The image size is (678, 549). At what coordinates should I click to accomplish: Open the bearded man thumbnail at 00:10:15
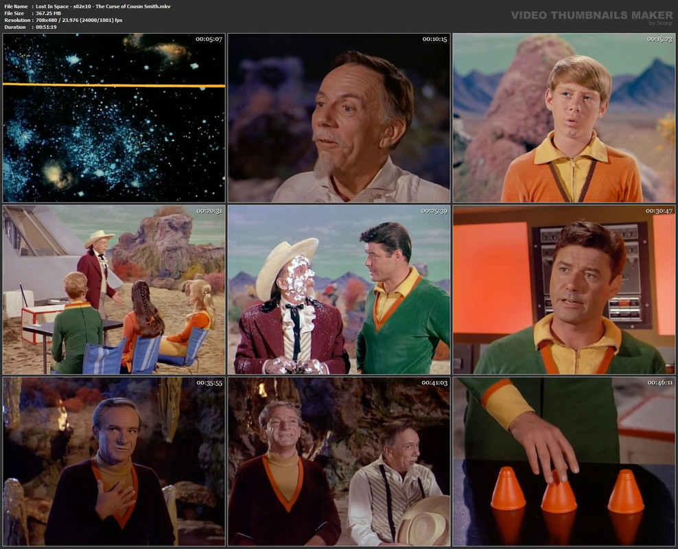(339, 118)
